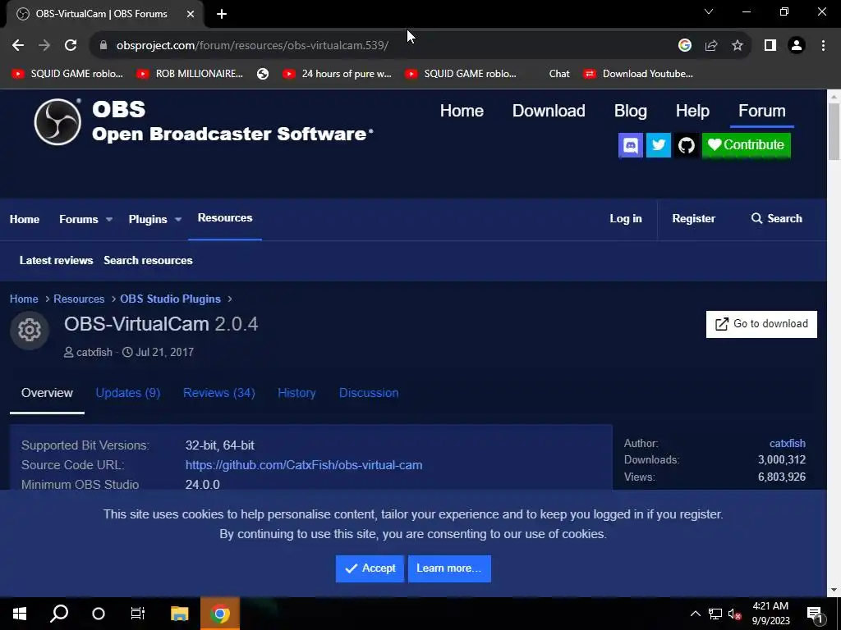Click the OBS logo icon
841x630 pixels.
pyautogui.click(x=57, y=121)
